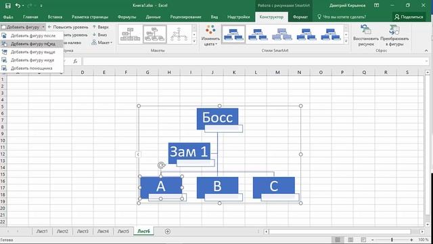
Task: Choose Добавить фигуру ниже
Action: [32, 60]
